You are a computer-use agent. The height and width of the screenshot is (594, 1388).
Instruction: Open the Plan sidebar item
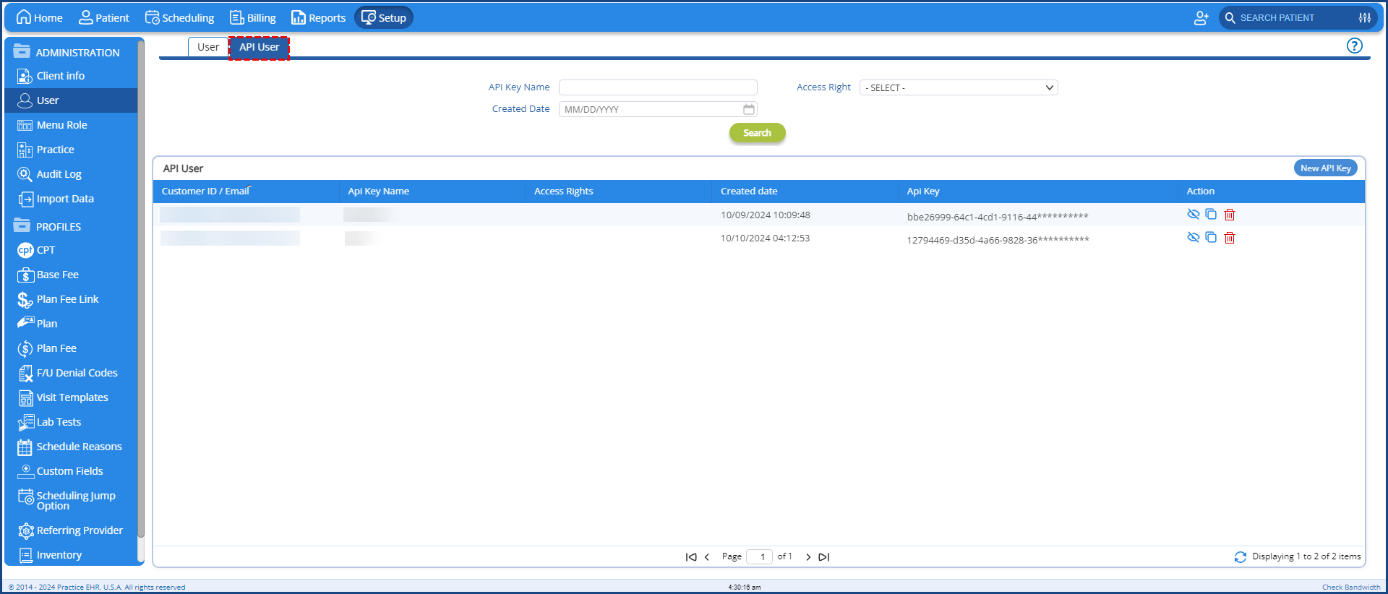(71, 324)
